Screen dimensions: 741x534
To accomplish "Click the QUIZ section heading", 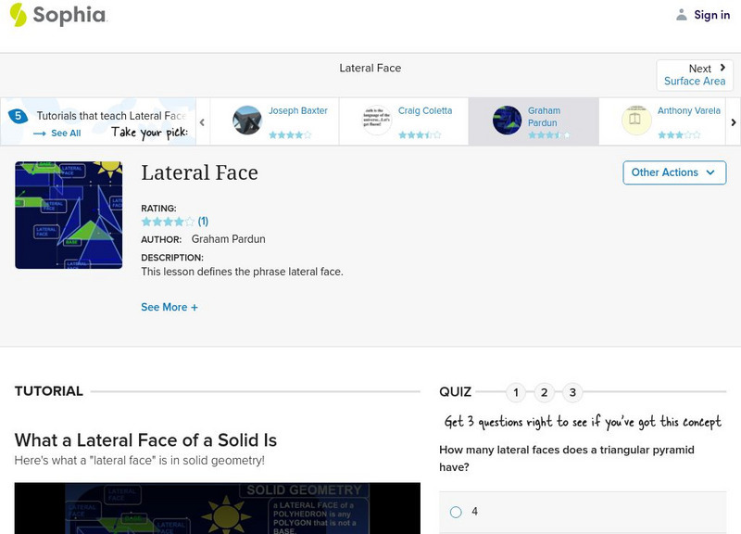I will [x=454, y=392].
